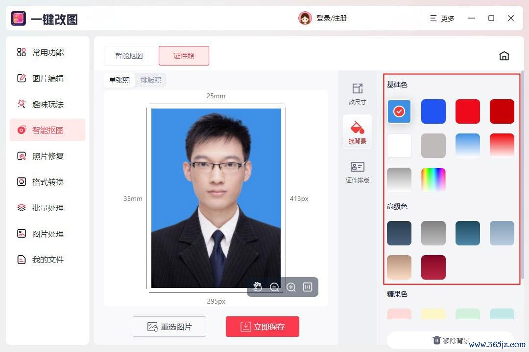Go to 批量处理 in the sidebar
This screenshot has height=352, width=529.
48,208
